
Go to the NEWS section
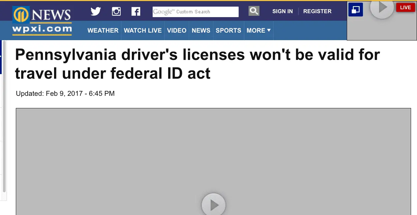click(x=201, y=30)
